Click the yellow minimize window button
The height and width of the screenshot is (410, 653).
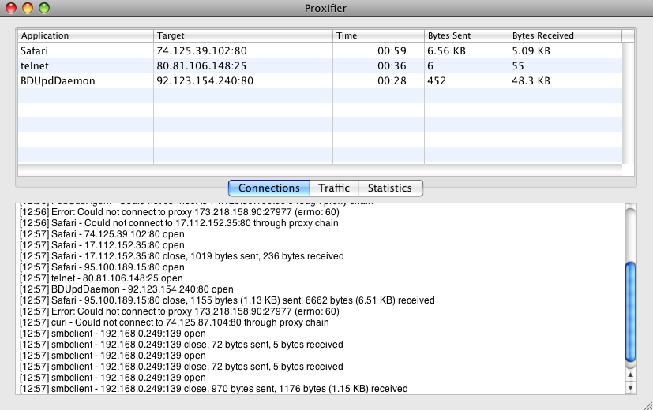point(28,8)
